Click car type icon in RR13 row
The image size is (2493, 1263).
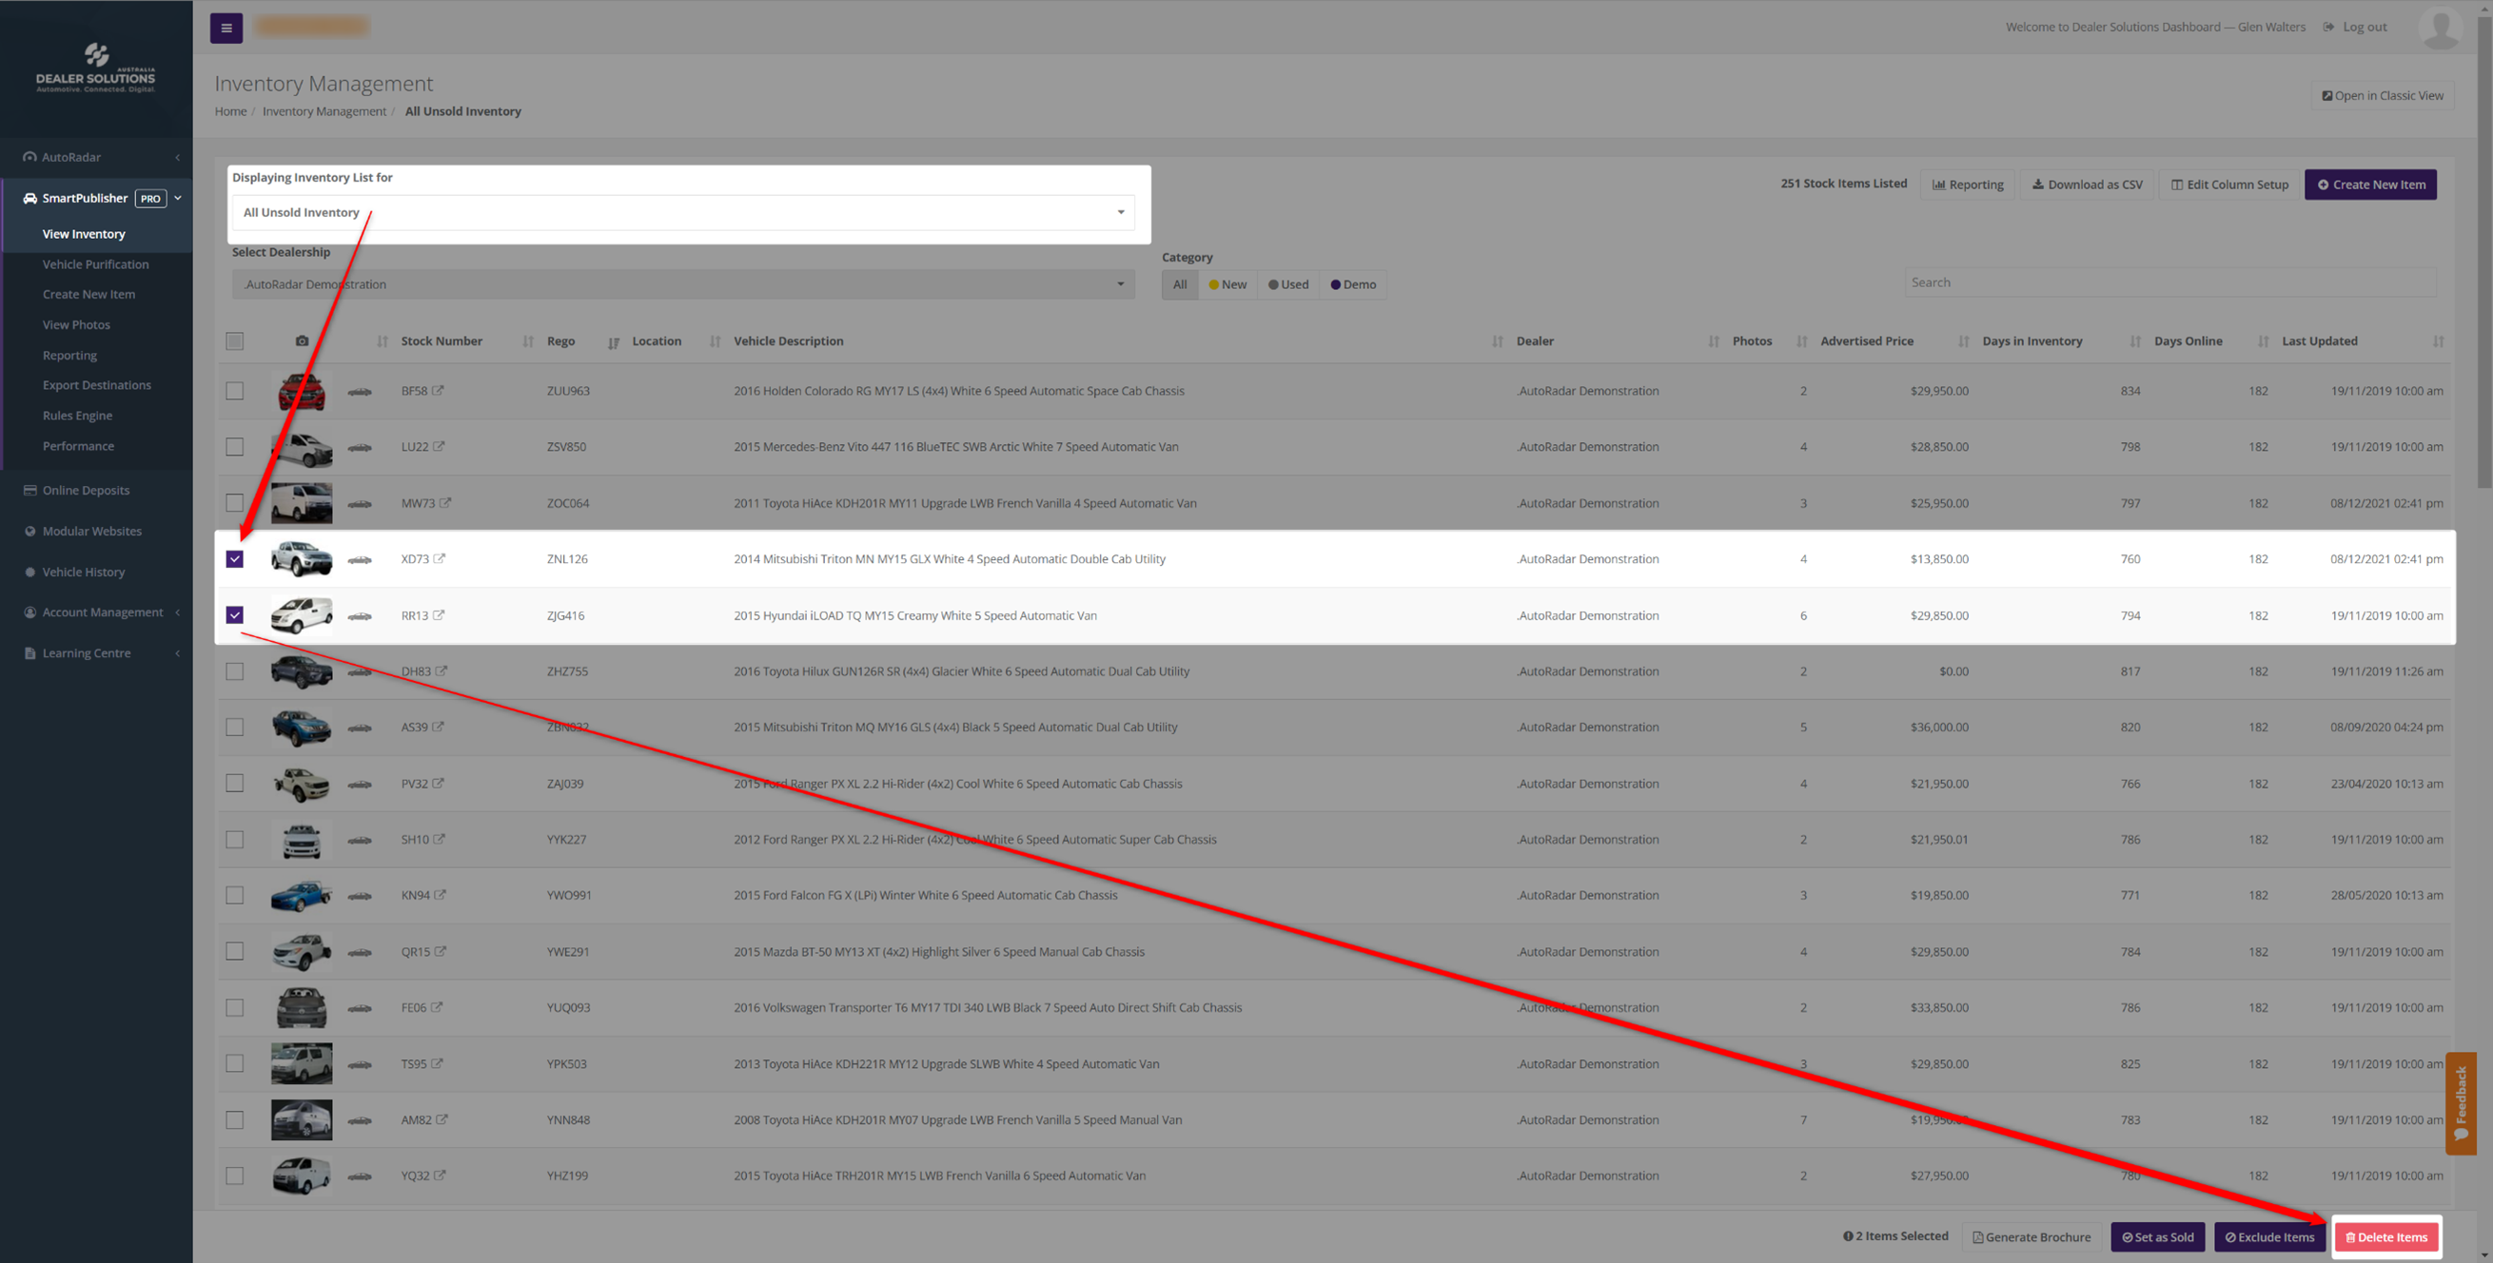[x=360, y=616]
